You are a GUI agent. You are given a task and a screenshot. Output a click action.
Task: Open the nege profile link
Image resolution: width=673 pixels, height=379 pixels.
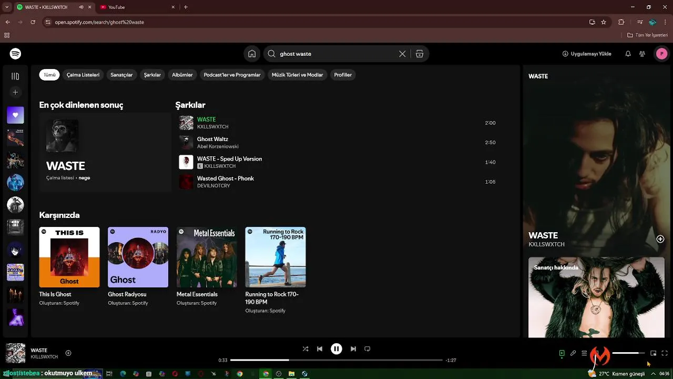(x=84, y=178)
